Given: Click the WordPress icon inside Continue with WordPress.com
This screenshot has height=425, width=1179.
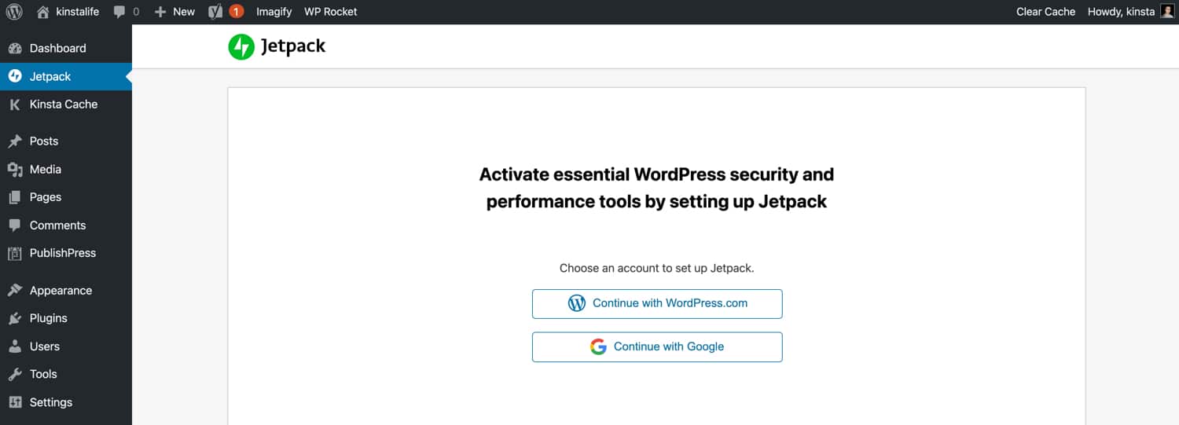Looking at the screenshot, I should point(577,303).
